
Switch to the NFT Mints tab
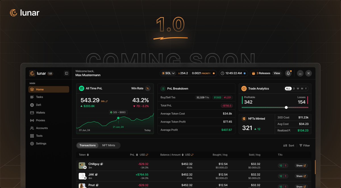click(x=109, y=145)
